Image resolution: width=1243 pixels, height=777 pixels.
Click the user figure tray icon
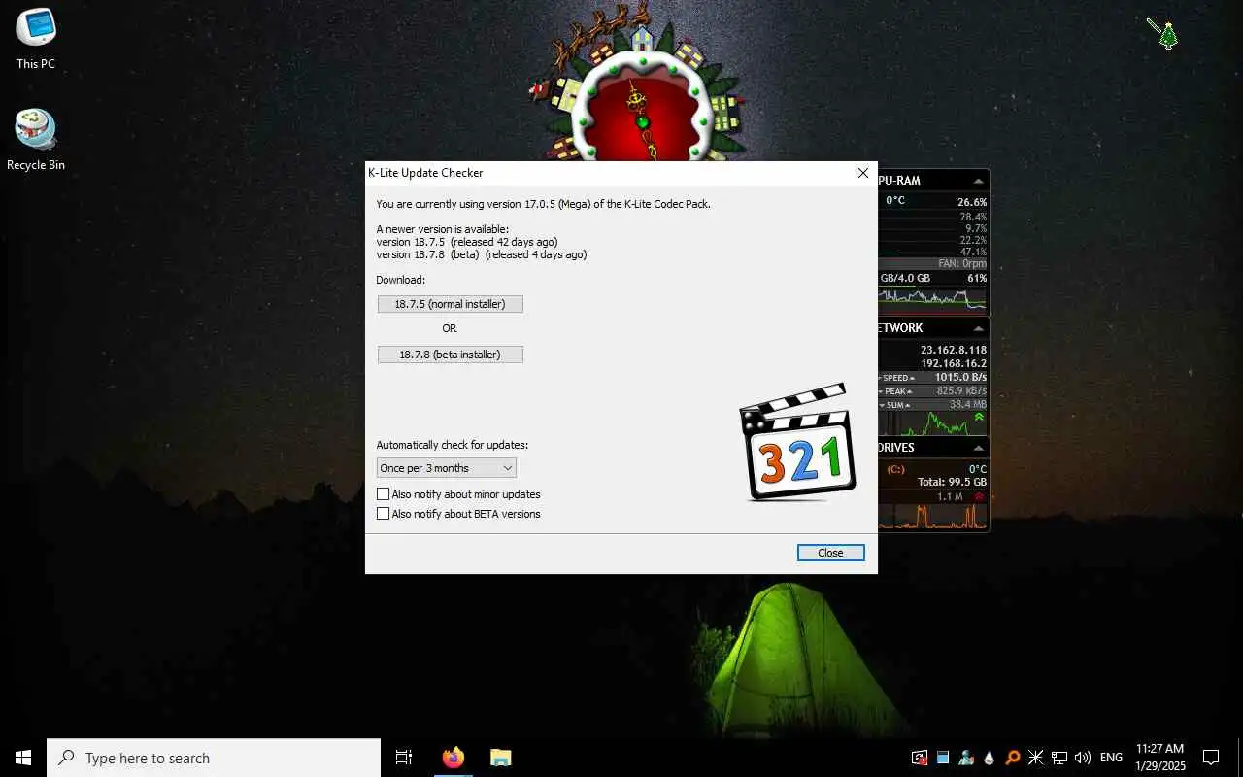tap(965, 758)
